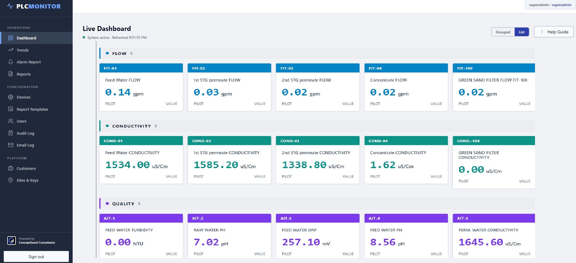Screen dimensions: 576x263
Task: Open Report Templates page
Action: (36, 109)
